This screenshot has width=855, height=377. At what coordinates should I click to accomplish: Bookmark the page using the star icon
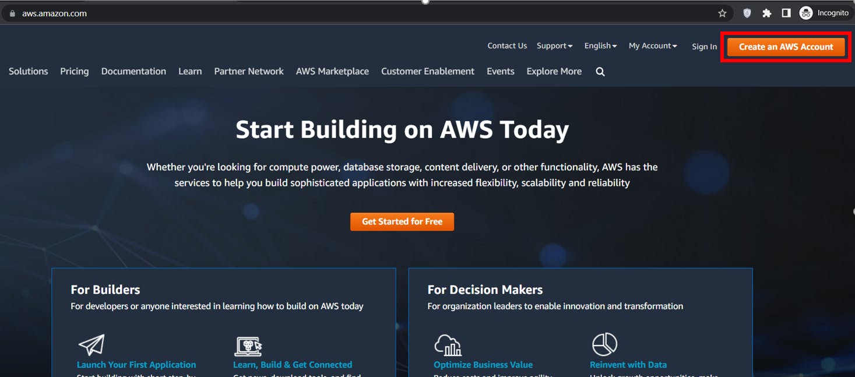pyautogui.click(x=722, y=12)
